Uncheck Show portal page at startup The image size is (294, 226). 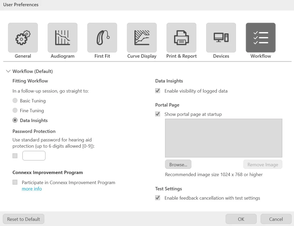click(x=158, y=114)
